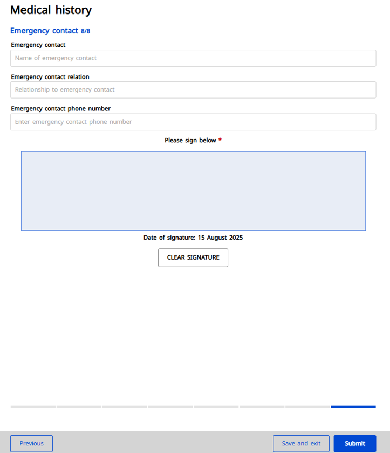The height and width of the screenshot is (453, 390).
Task: Select the second progress bar segment
Action: [x=79, y=407]
